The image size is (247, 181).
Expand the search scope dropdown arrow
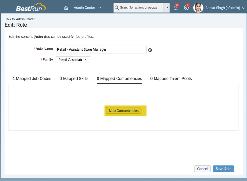[167, 8]
